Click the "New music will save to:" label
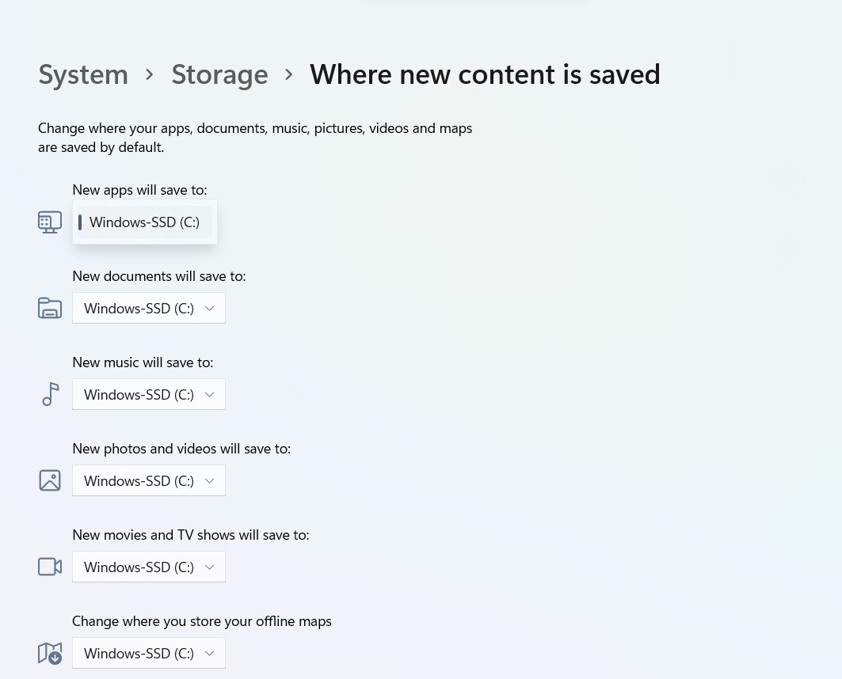 (x=143, y=362)
